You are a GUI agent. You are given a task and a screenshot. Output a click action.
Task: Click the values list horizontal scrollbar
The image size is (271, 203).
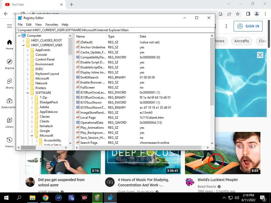click(140, 147)
